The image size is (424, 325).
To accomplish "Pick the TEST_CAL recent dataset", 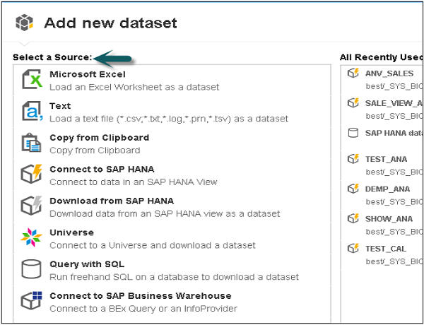I will pos(385,248).
